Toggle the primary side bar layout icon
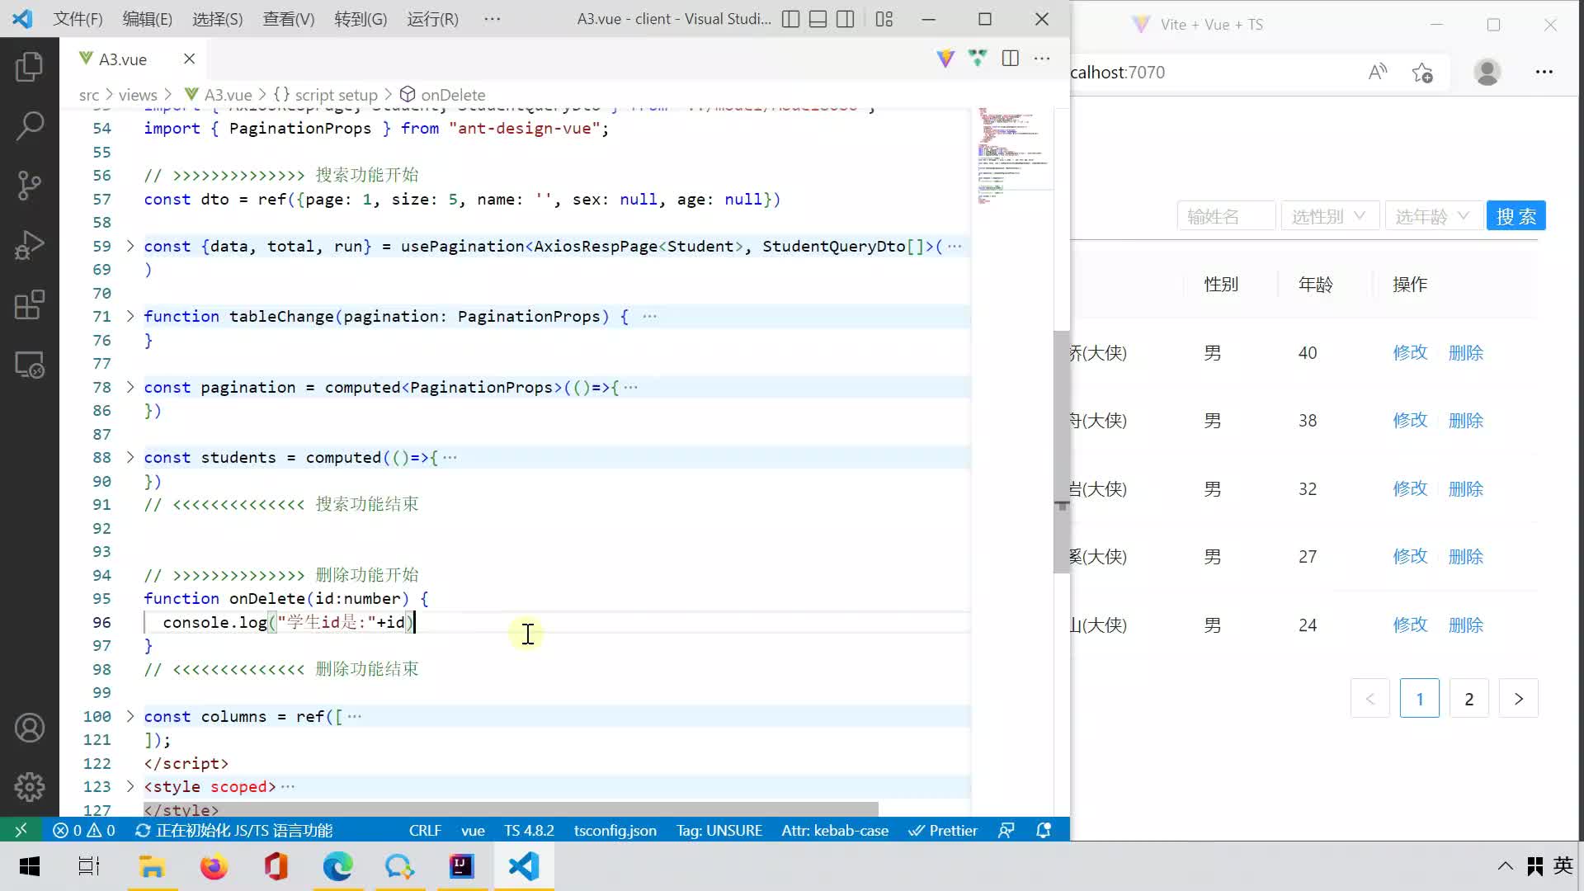This screenshot has height=891, width=1584. coord(790,19)
